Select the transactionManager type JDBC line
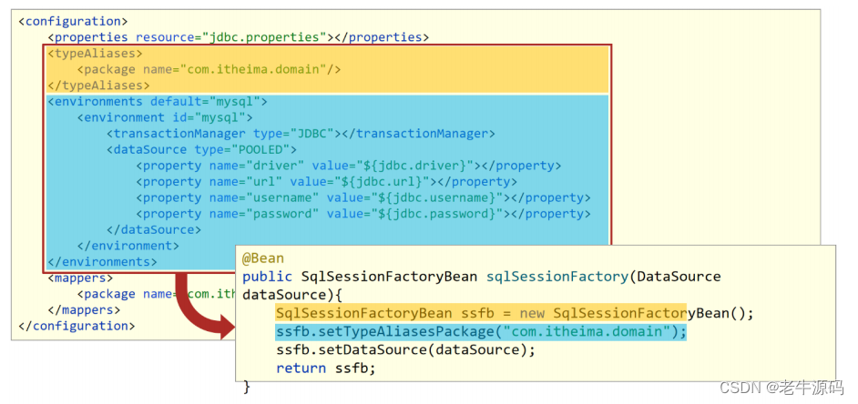The width and height of the screenshot is (858, 404). click(301, 134)
